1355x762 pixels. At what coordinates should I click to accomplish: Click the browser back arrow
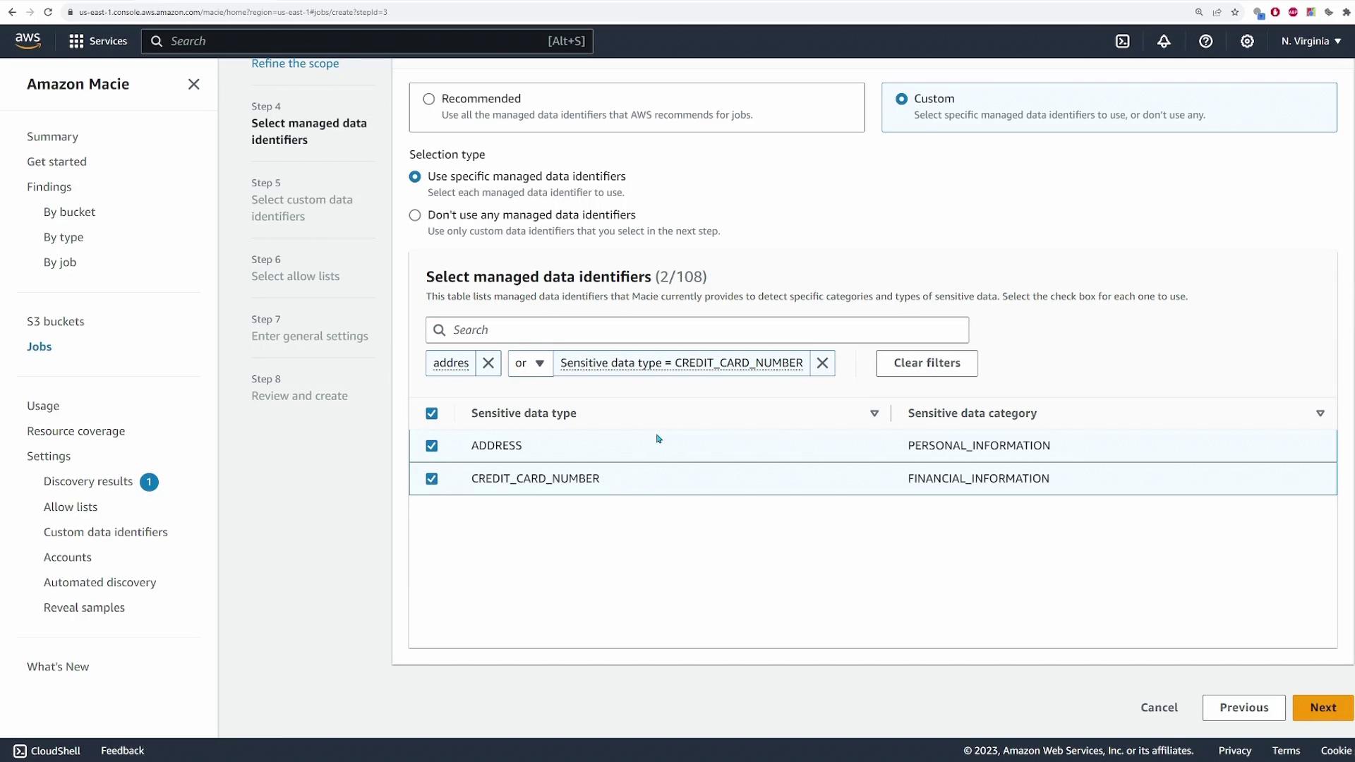click(12, 12)
